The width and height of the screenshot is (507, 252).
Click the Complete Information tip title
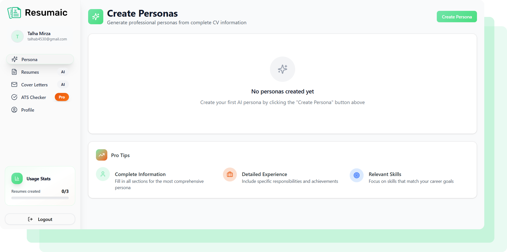coord(140,174)
